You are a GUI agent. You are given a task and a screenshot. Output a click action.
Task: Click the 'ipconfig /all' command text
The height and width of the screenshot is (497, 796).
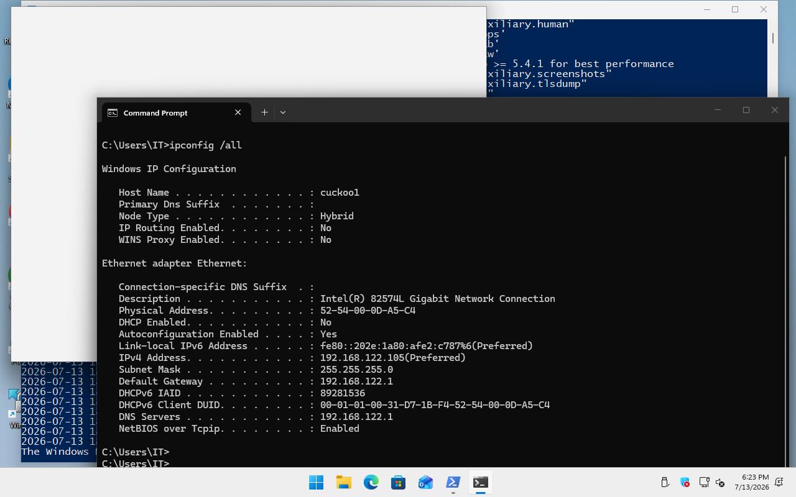click(206, 145)
